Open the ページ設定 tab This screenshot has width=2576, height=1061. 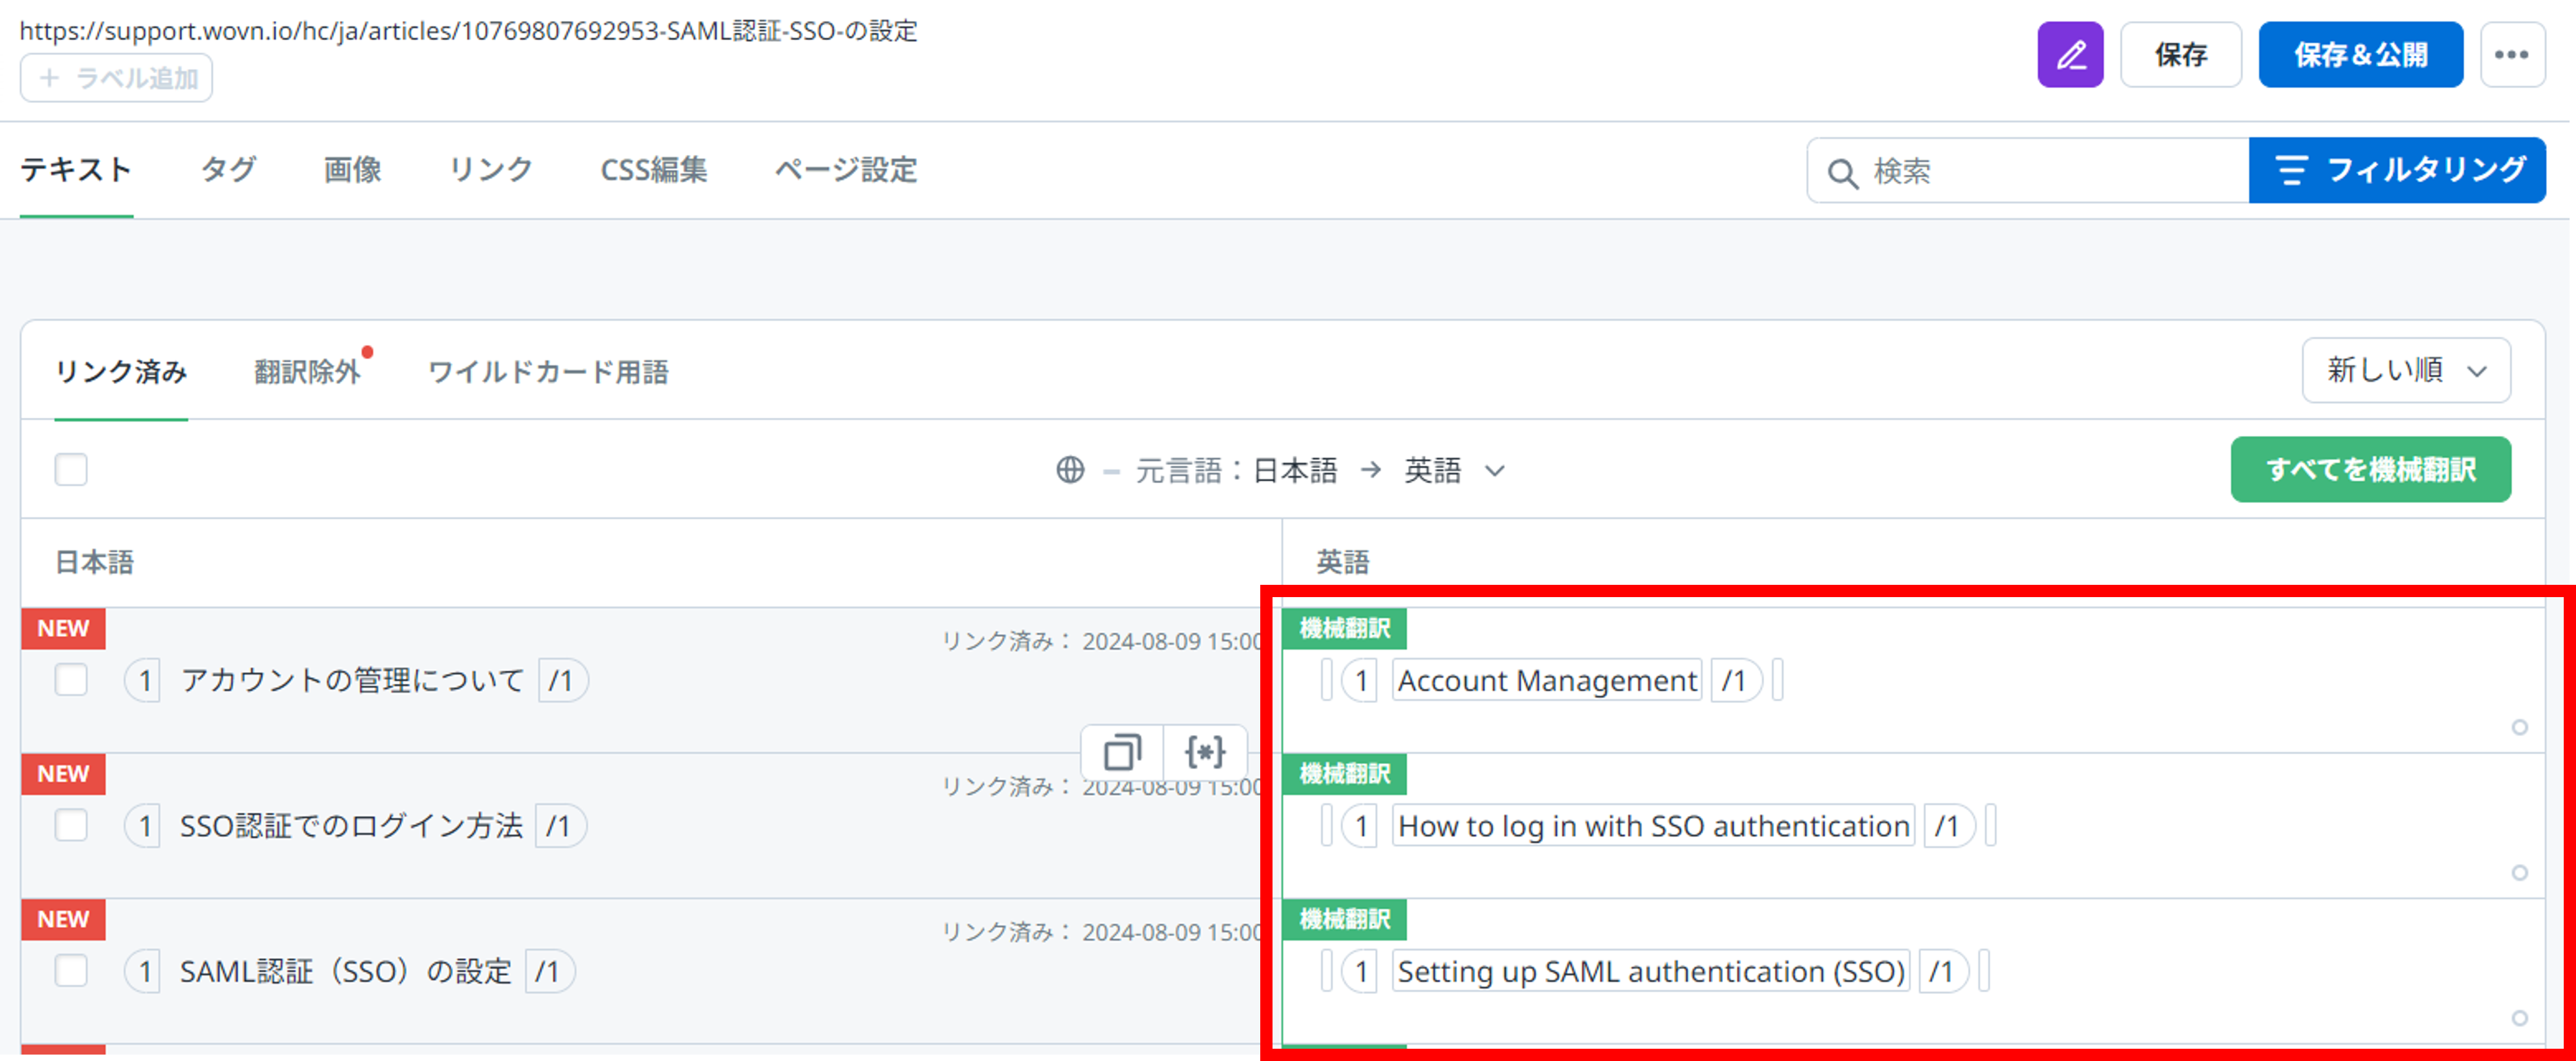[846, 170]
